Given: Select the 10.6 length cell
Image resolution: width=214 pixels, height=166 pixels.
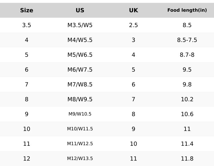Looking at the screenshot, I should pos(187,114).
